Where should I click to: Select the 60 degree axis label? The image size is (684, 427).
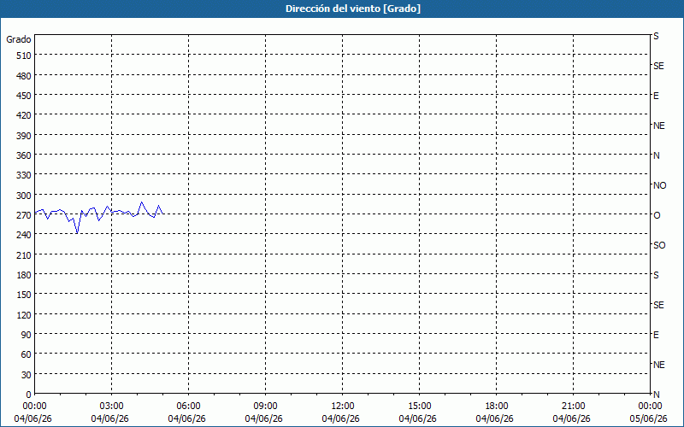pos(27,354)
